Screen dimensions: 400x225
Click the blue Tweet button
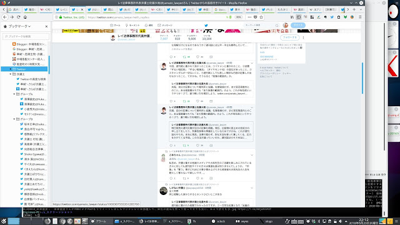pos(298,25)
